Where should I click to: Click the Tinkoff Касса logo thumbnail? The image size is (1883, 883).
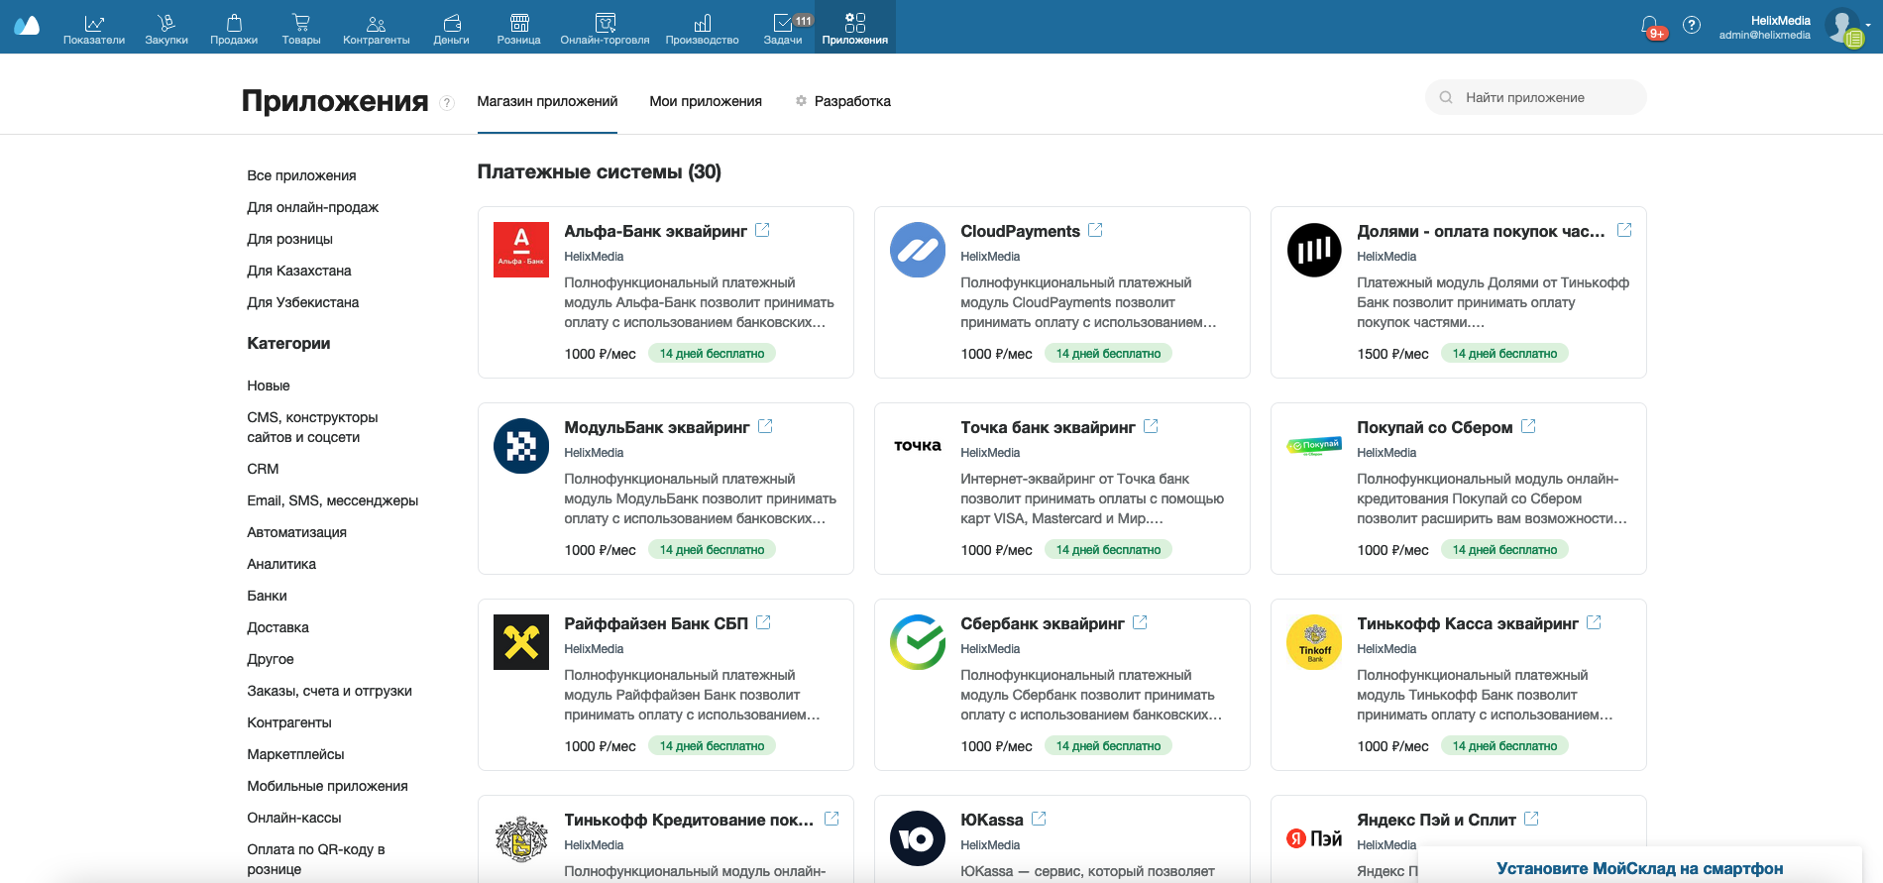1314,642
